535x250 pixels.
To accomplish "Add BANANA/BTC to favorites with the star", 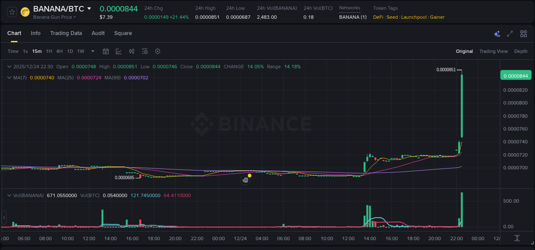I will click(x=12, y=12).
